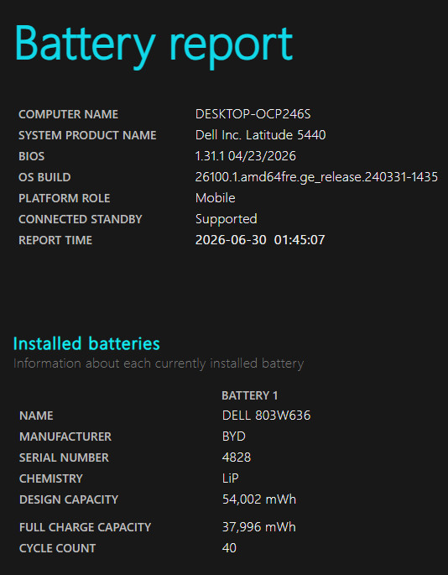This screenshot has height=575, width=448.
Task: Click the chemistry value LiP
Action: 230,478
